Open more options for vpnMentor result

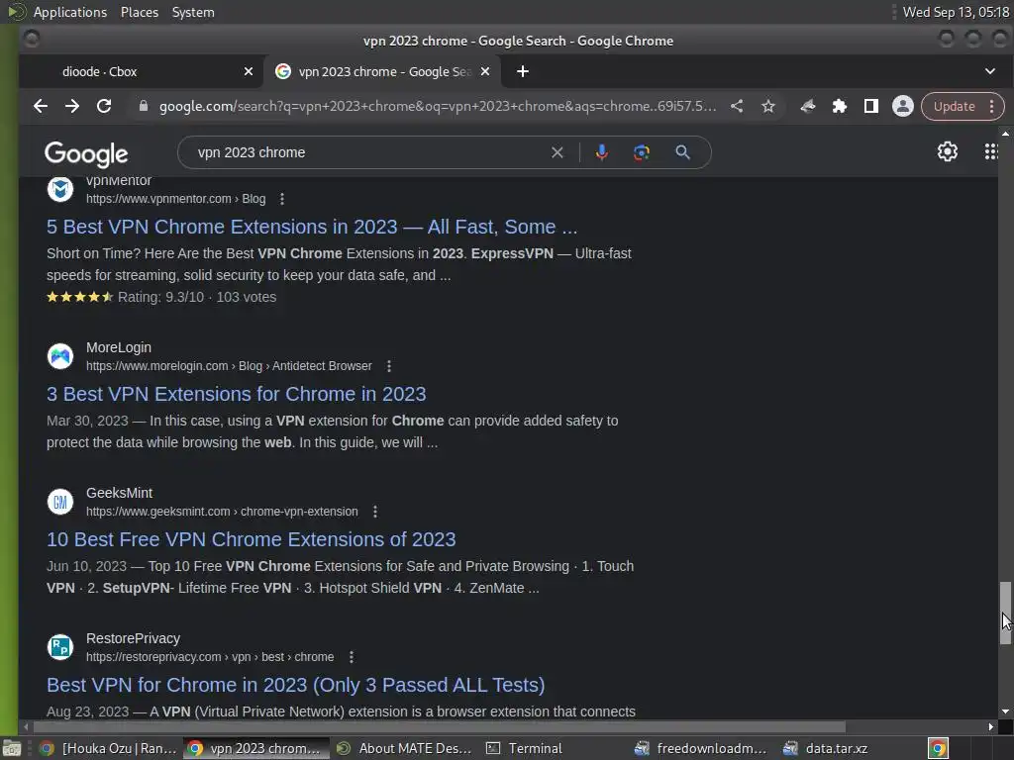pos(282,199)
